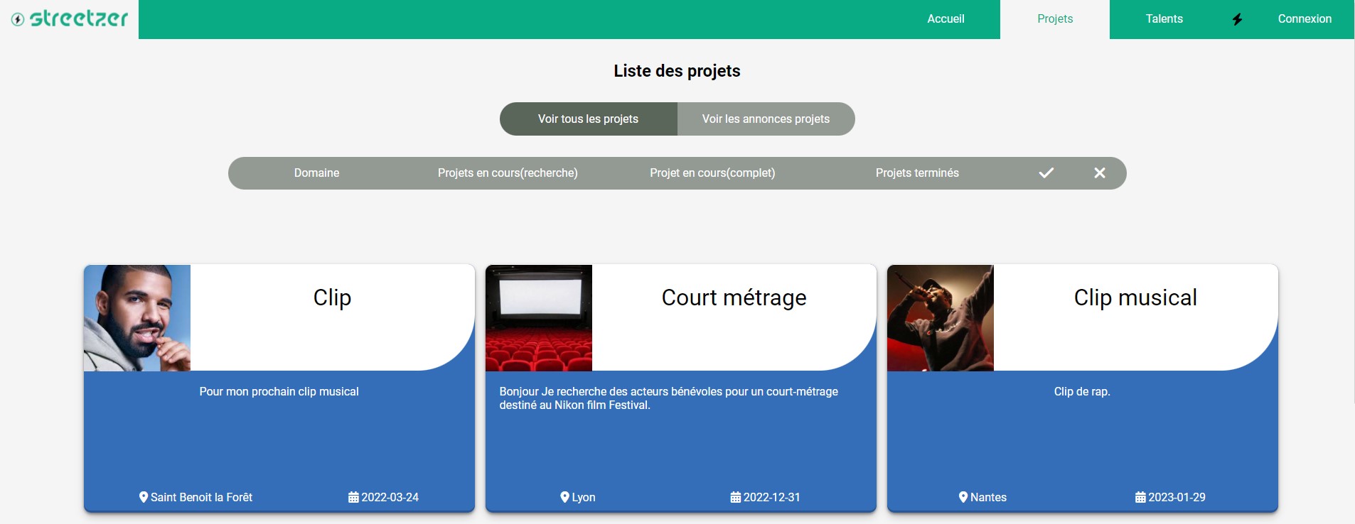Click the date 2022-12-31
Image resolution: width=1355 pixels, height=524 pixels.
(x=771, y=498)
